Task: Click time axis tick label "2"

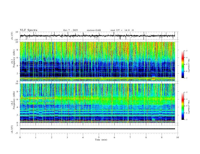Action: (52, 137)
